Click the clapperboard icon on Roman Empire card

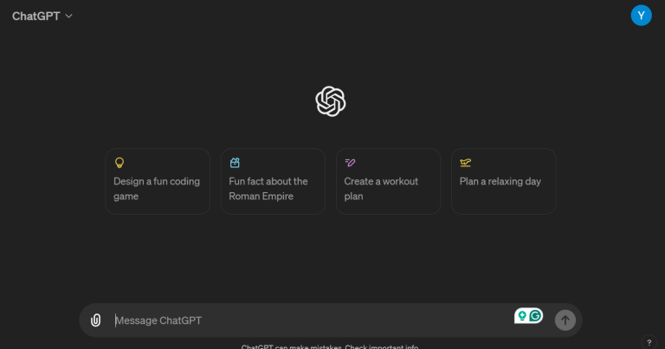[235, 162]
